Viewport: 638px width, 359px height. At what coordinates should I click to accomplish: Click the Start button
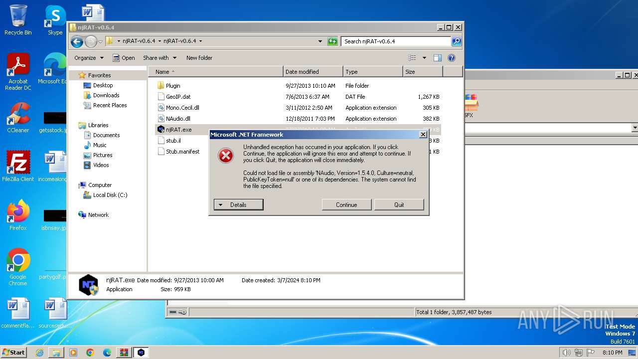point(13,352)
